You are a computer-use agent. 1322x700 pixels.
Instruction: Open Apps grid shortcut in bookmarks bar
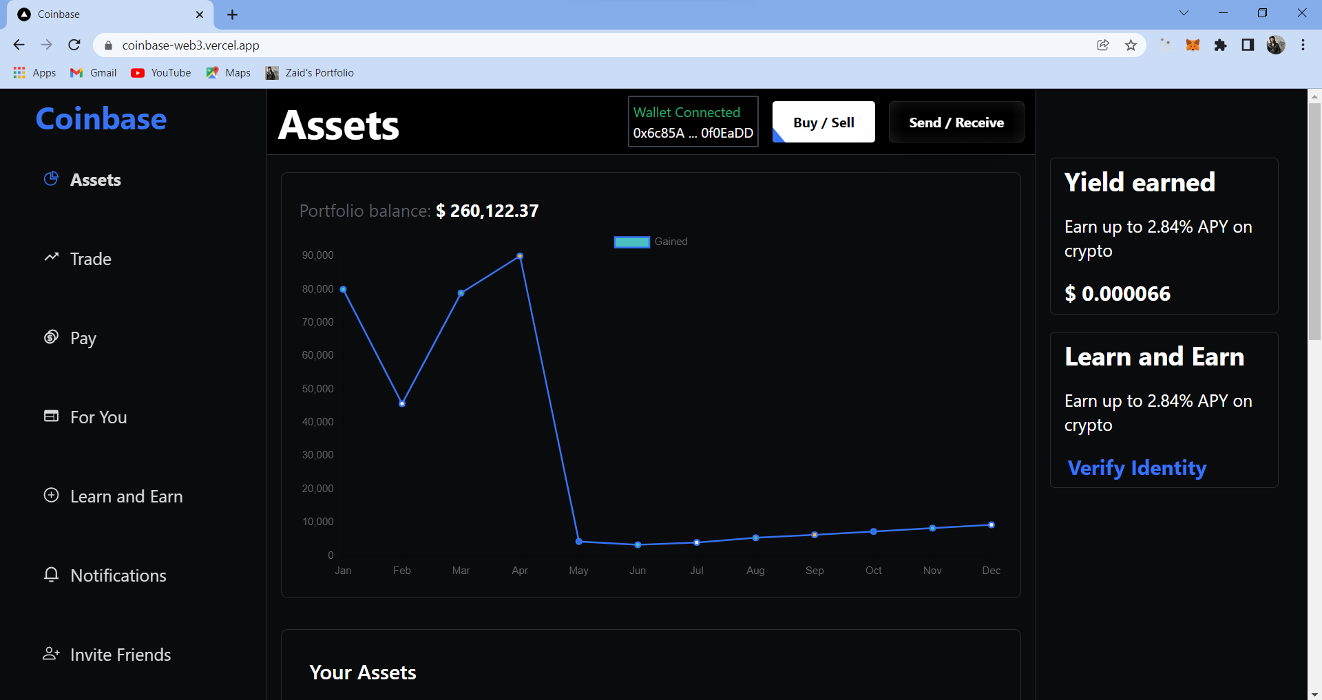[x=34, y=72]
